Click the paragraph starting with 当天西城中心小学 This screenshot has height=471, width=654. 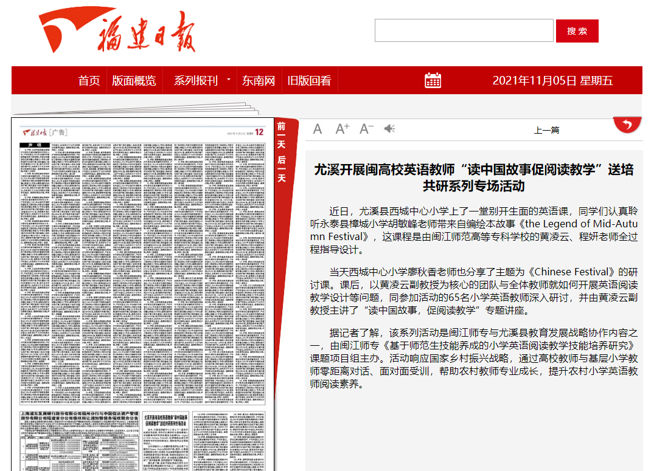(x=474, y=291)
